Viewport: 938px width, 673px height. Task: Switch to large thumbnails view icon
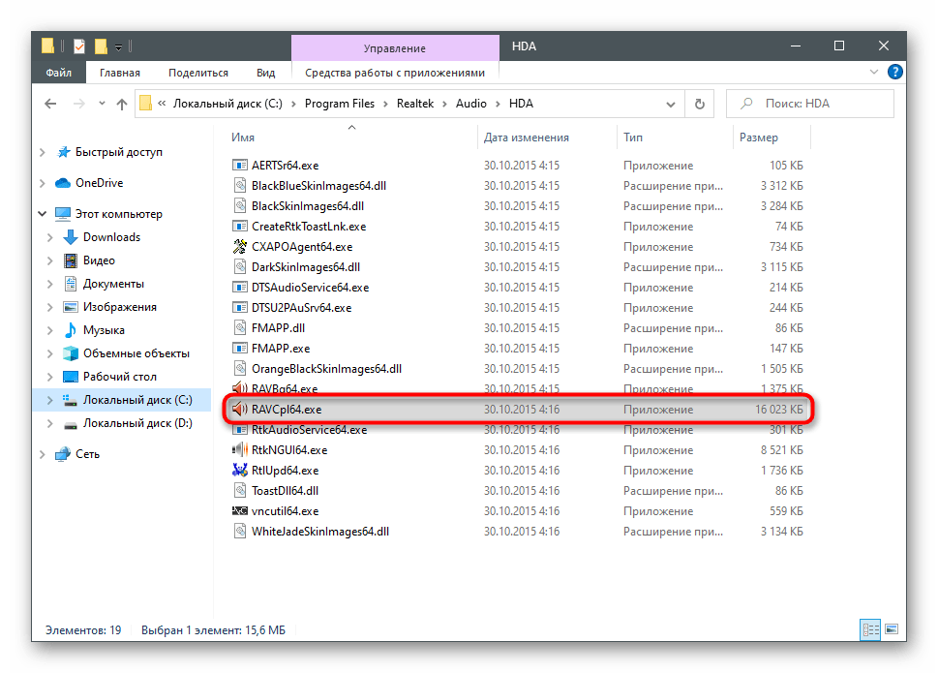(892, 629)
